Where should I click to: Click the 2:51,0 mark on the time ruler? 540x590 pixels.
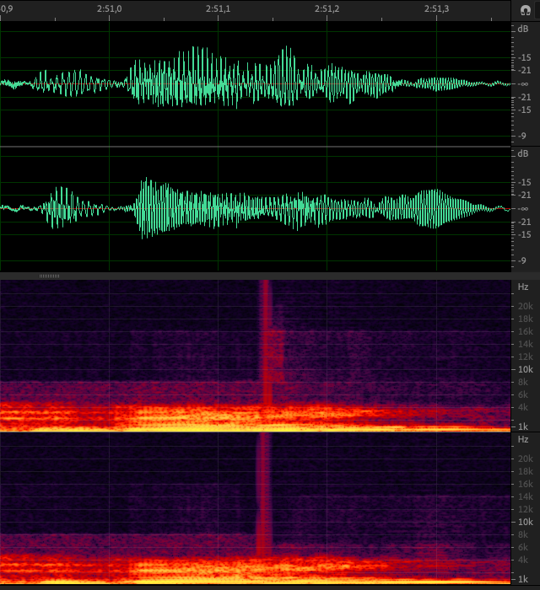coord(109,9)
